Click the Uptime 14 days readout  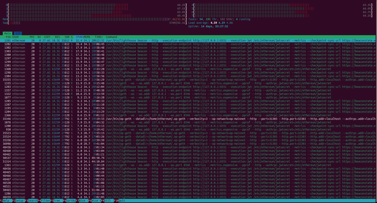208,26
